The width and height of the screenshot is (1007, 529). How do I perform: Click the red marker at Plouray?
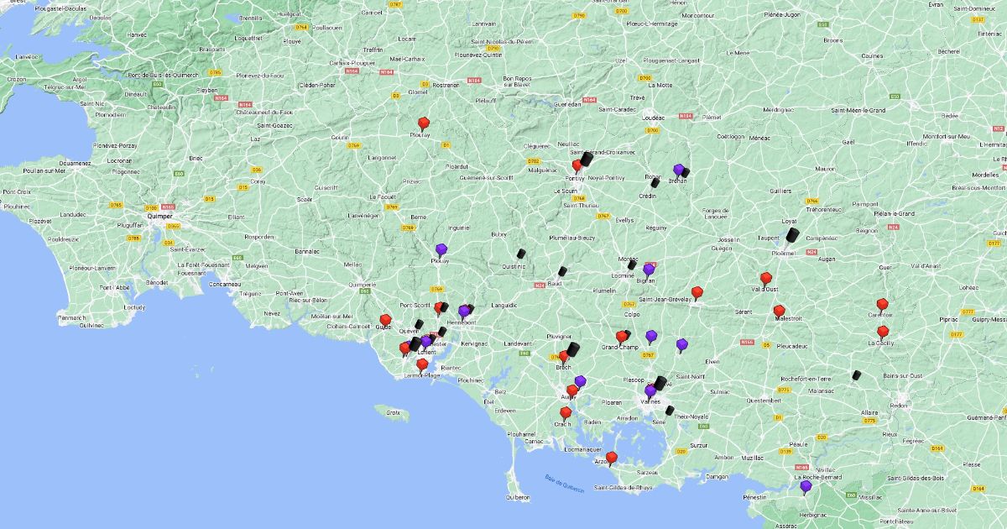click(424, 123)
